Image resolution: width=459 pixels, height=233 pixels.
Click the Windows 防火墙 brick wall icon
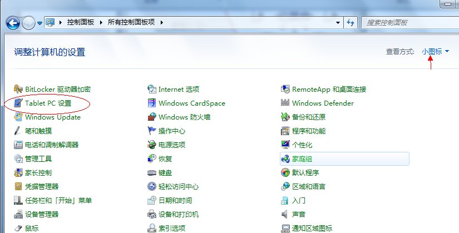click(x=152, y=117)
